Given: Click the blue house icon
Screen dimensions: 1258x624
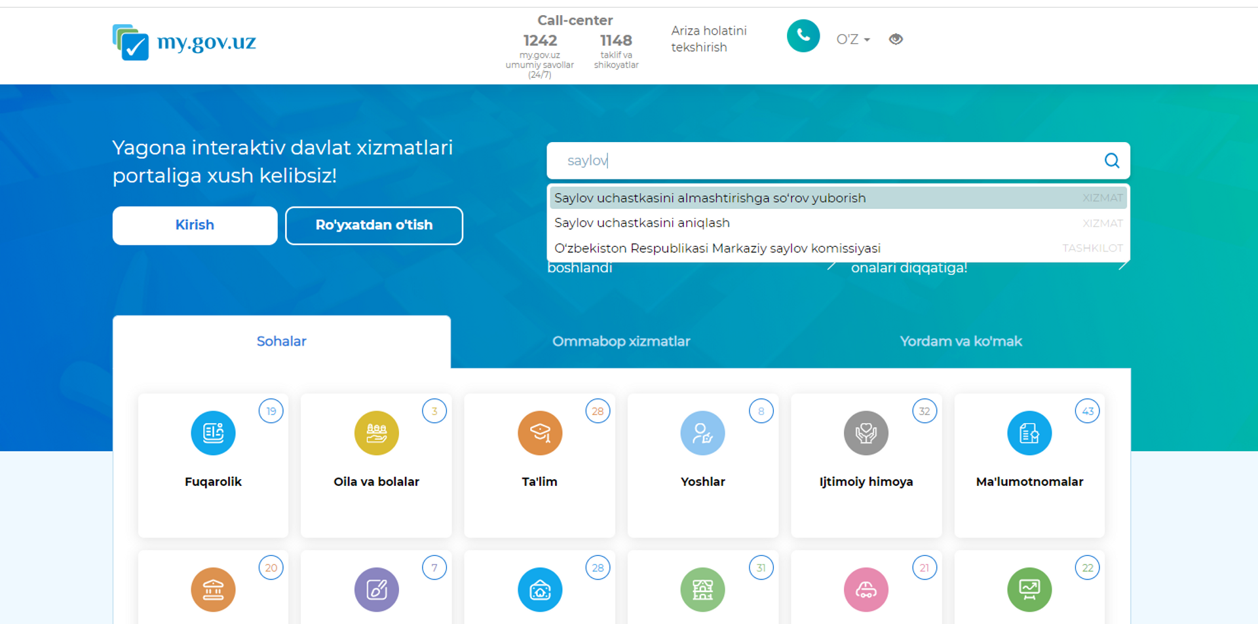Looking at the screenshot, I should (540, 589).
